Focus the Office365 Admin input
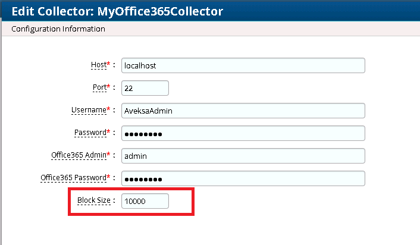Viewport: 420px width, 245px height. pos(243,156)
